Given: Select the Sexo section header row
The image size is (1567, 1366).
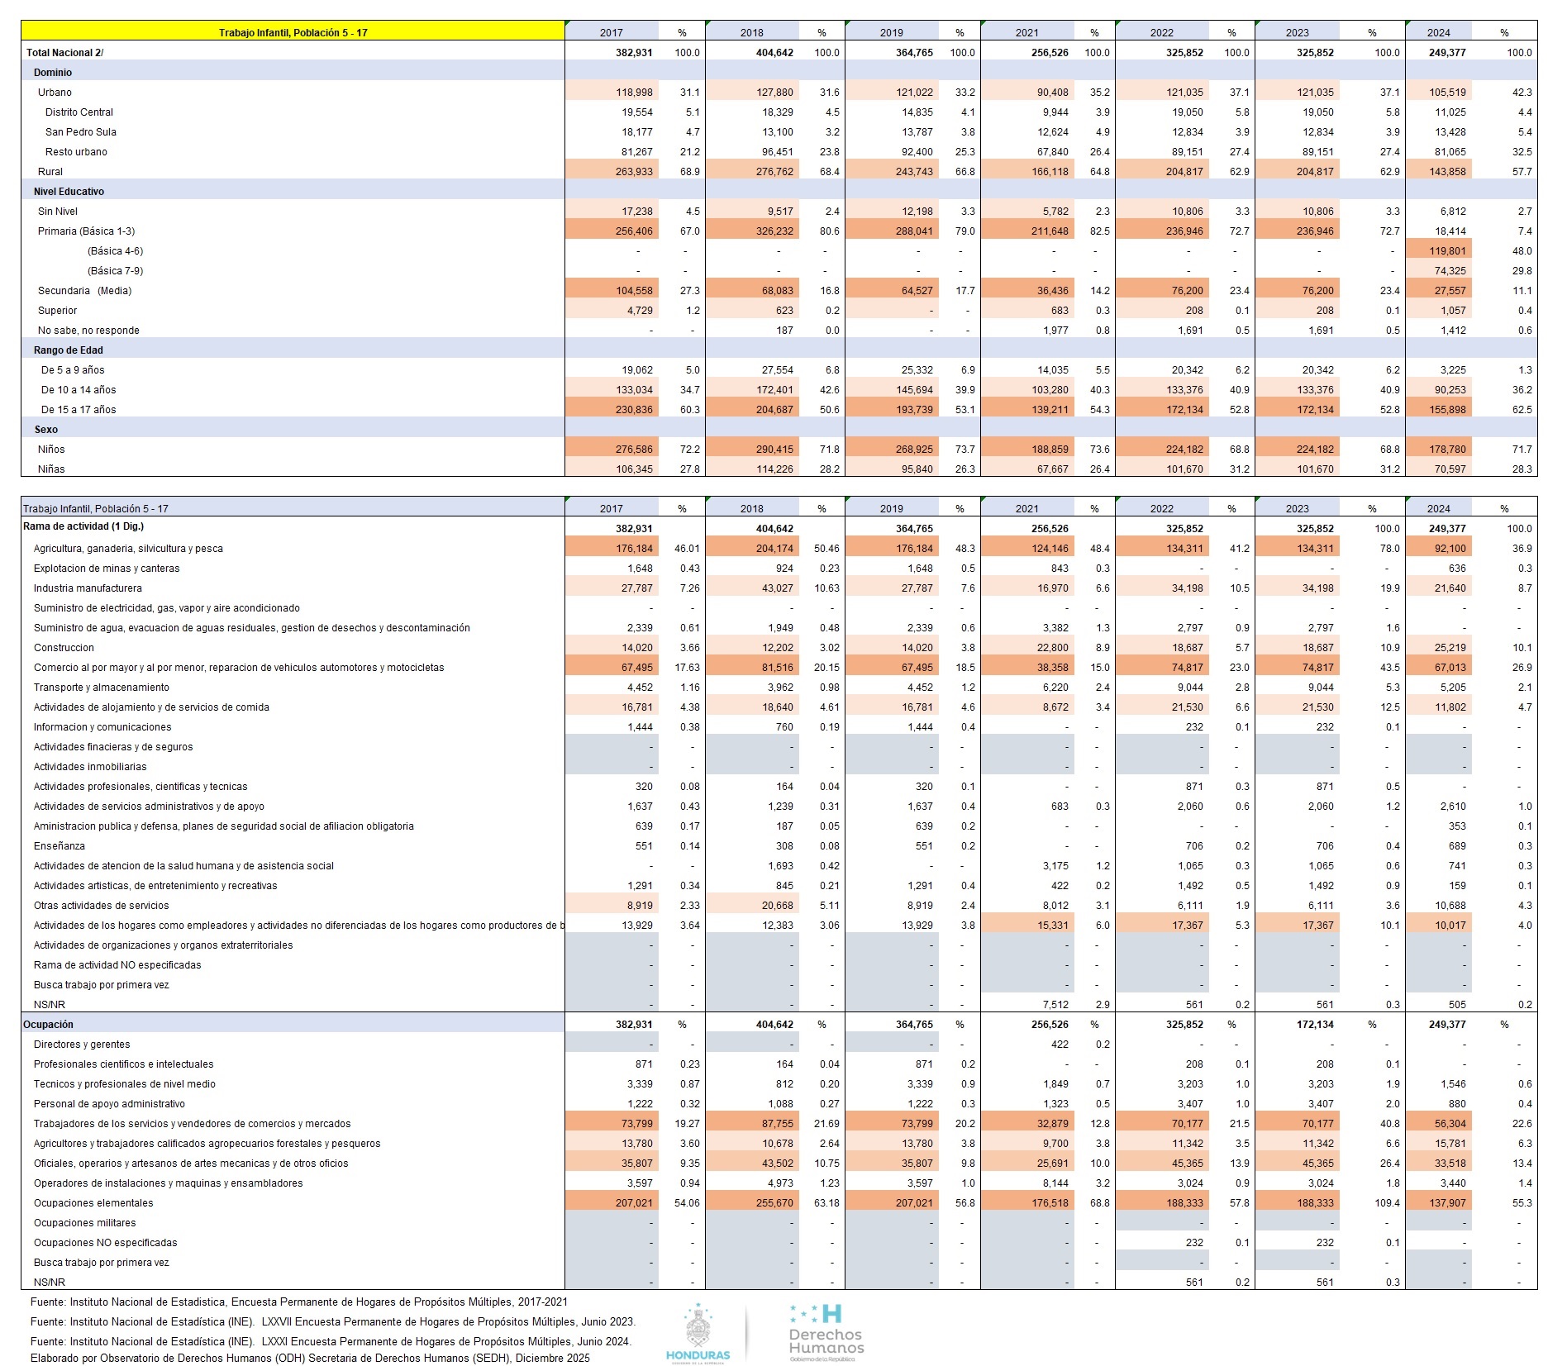Looking at the screenshot, I should (46, 430).
